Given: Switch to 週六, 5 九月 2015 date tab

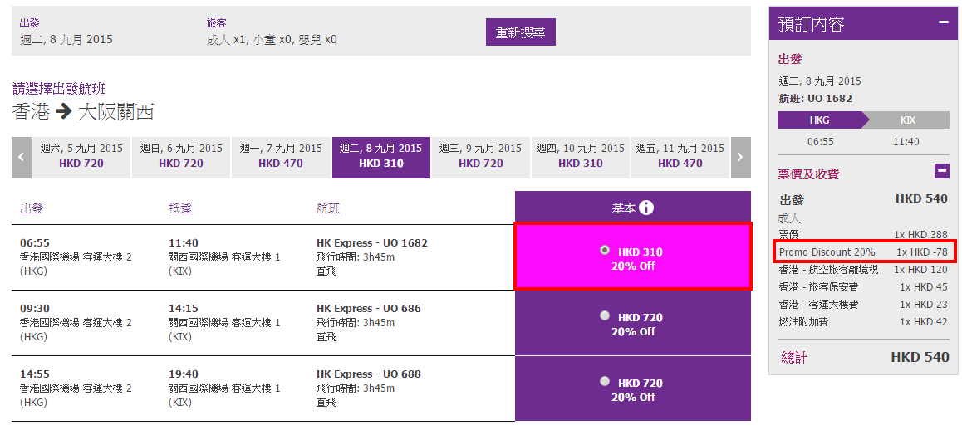Looking at the screenshot, I should coord(81,156).
